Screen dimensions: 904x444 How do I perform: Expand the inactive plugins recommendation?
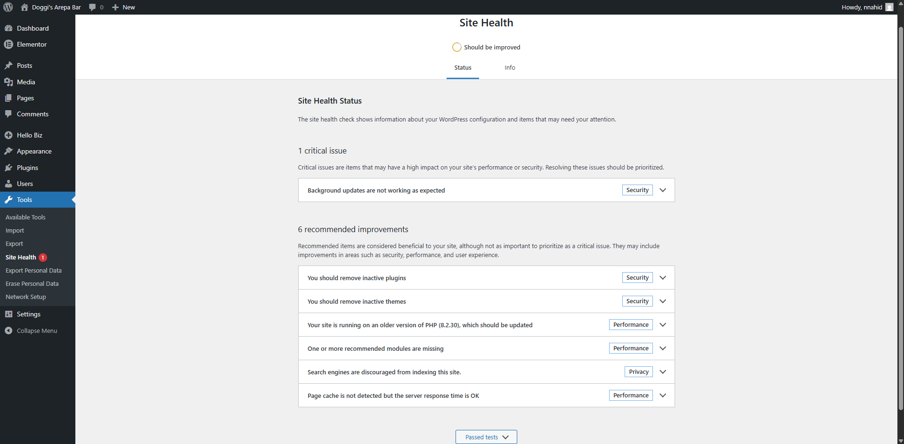[662, 277]
